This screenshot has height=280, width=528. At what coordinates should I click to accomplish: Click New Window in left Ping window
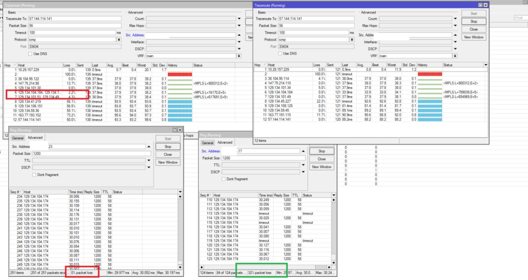(x=168, y=162)
